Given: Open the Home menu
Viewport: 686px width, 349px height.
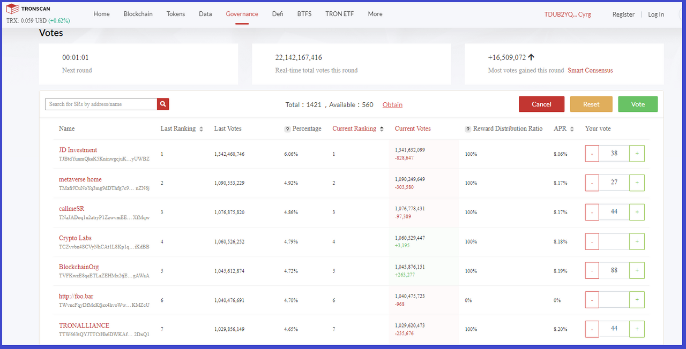Looking at the screenshot, I should (101, 14).
